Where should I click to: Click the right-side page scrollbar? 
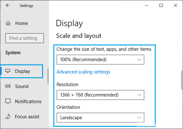182,80
